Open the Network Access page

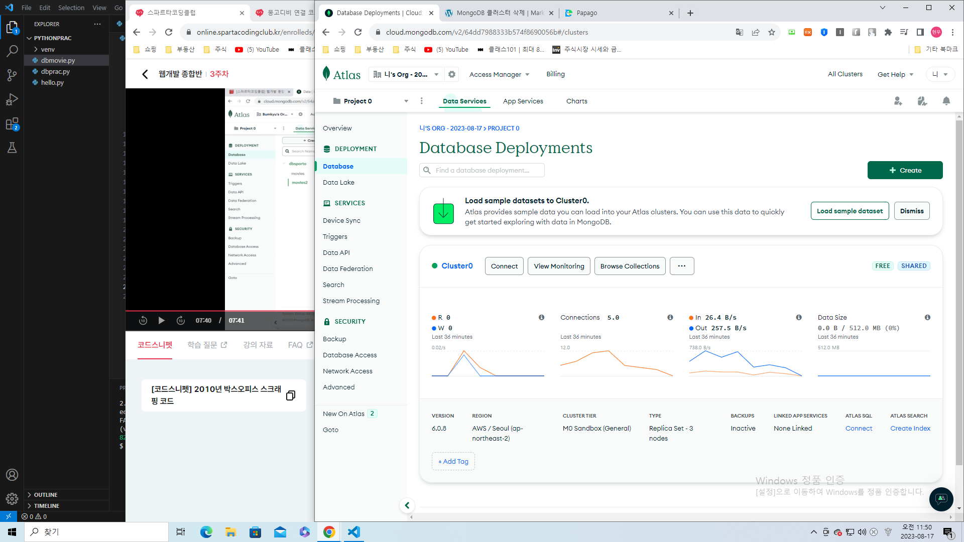coord(347,371)
